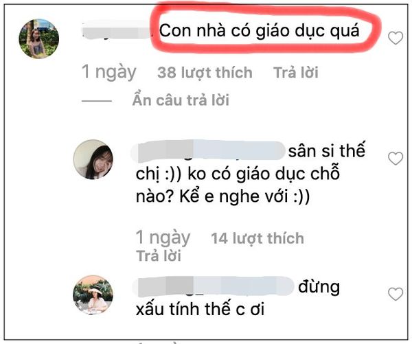Screen dimensions: 412x344
Task: Tap heart on the "sân si thế chị" reply
Action: click(x=396, y=159)
